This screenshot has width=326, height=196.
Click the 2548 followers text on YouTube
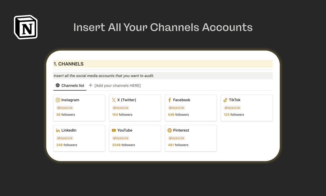tap(124, 145)
